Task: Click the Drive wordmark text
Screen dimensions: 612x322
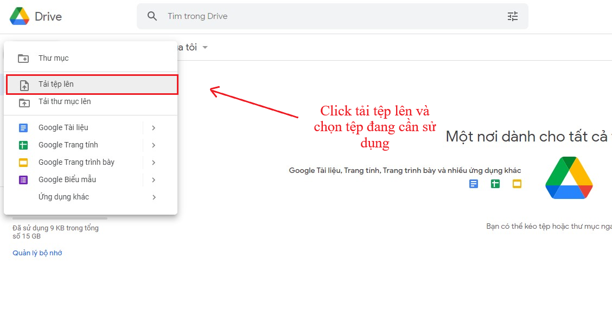Action: click(48, 16)
